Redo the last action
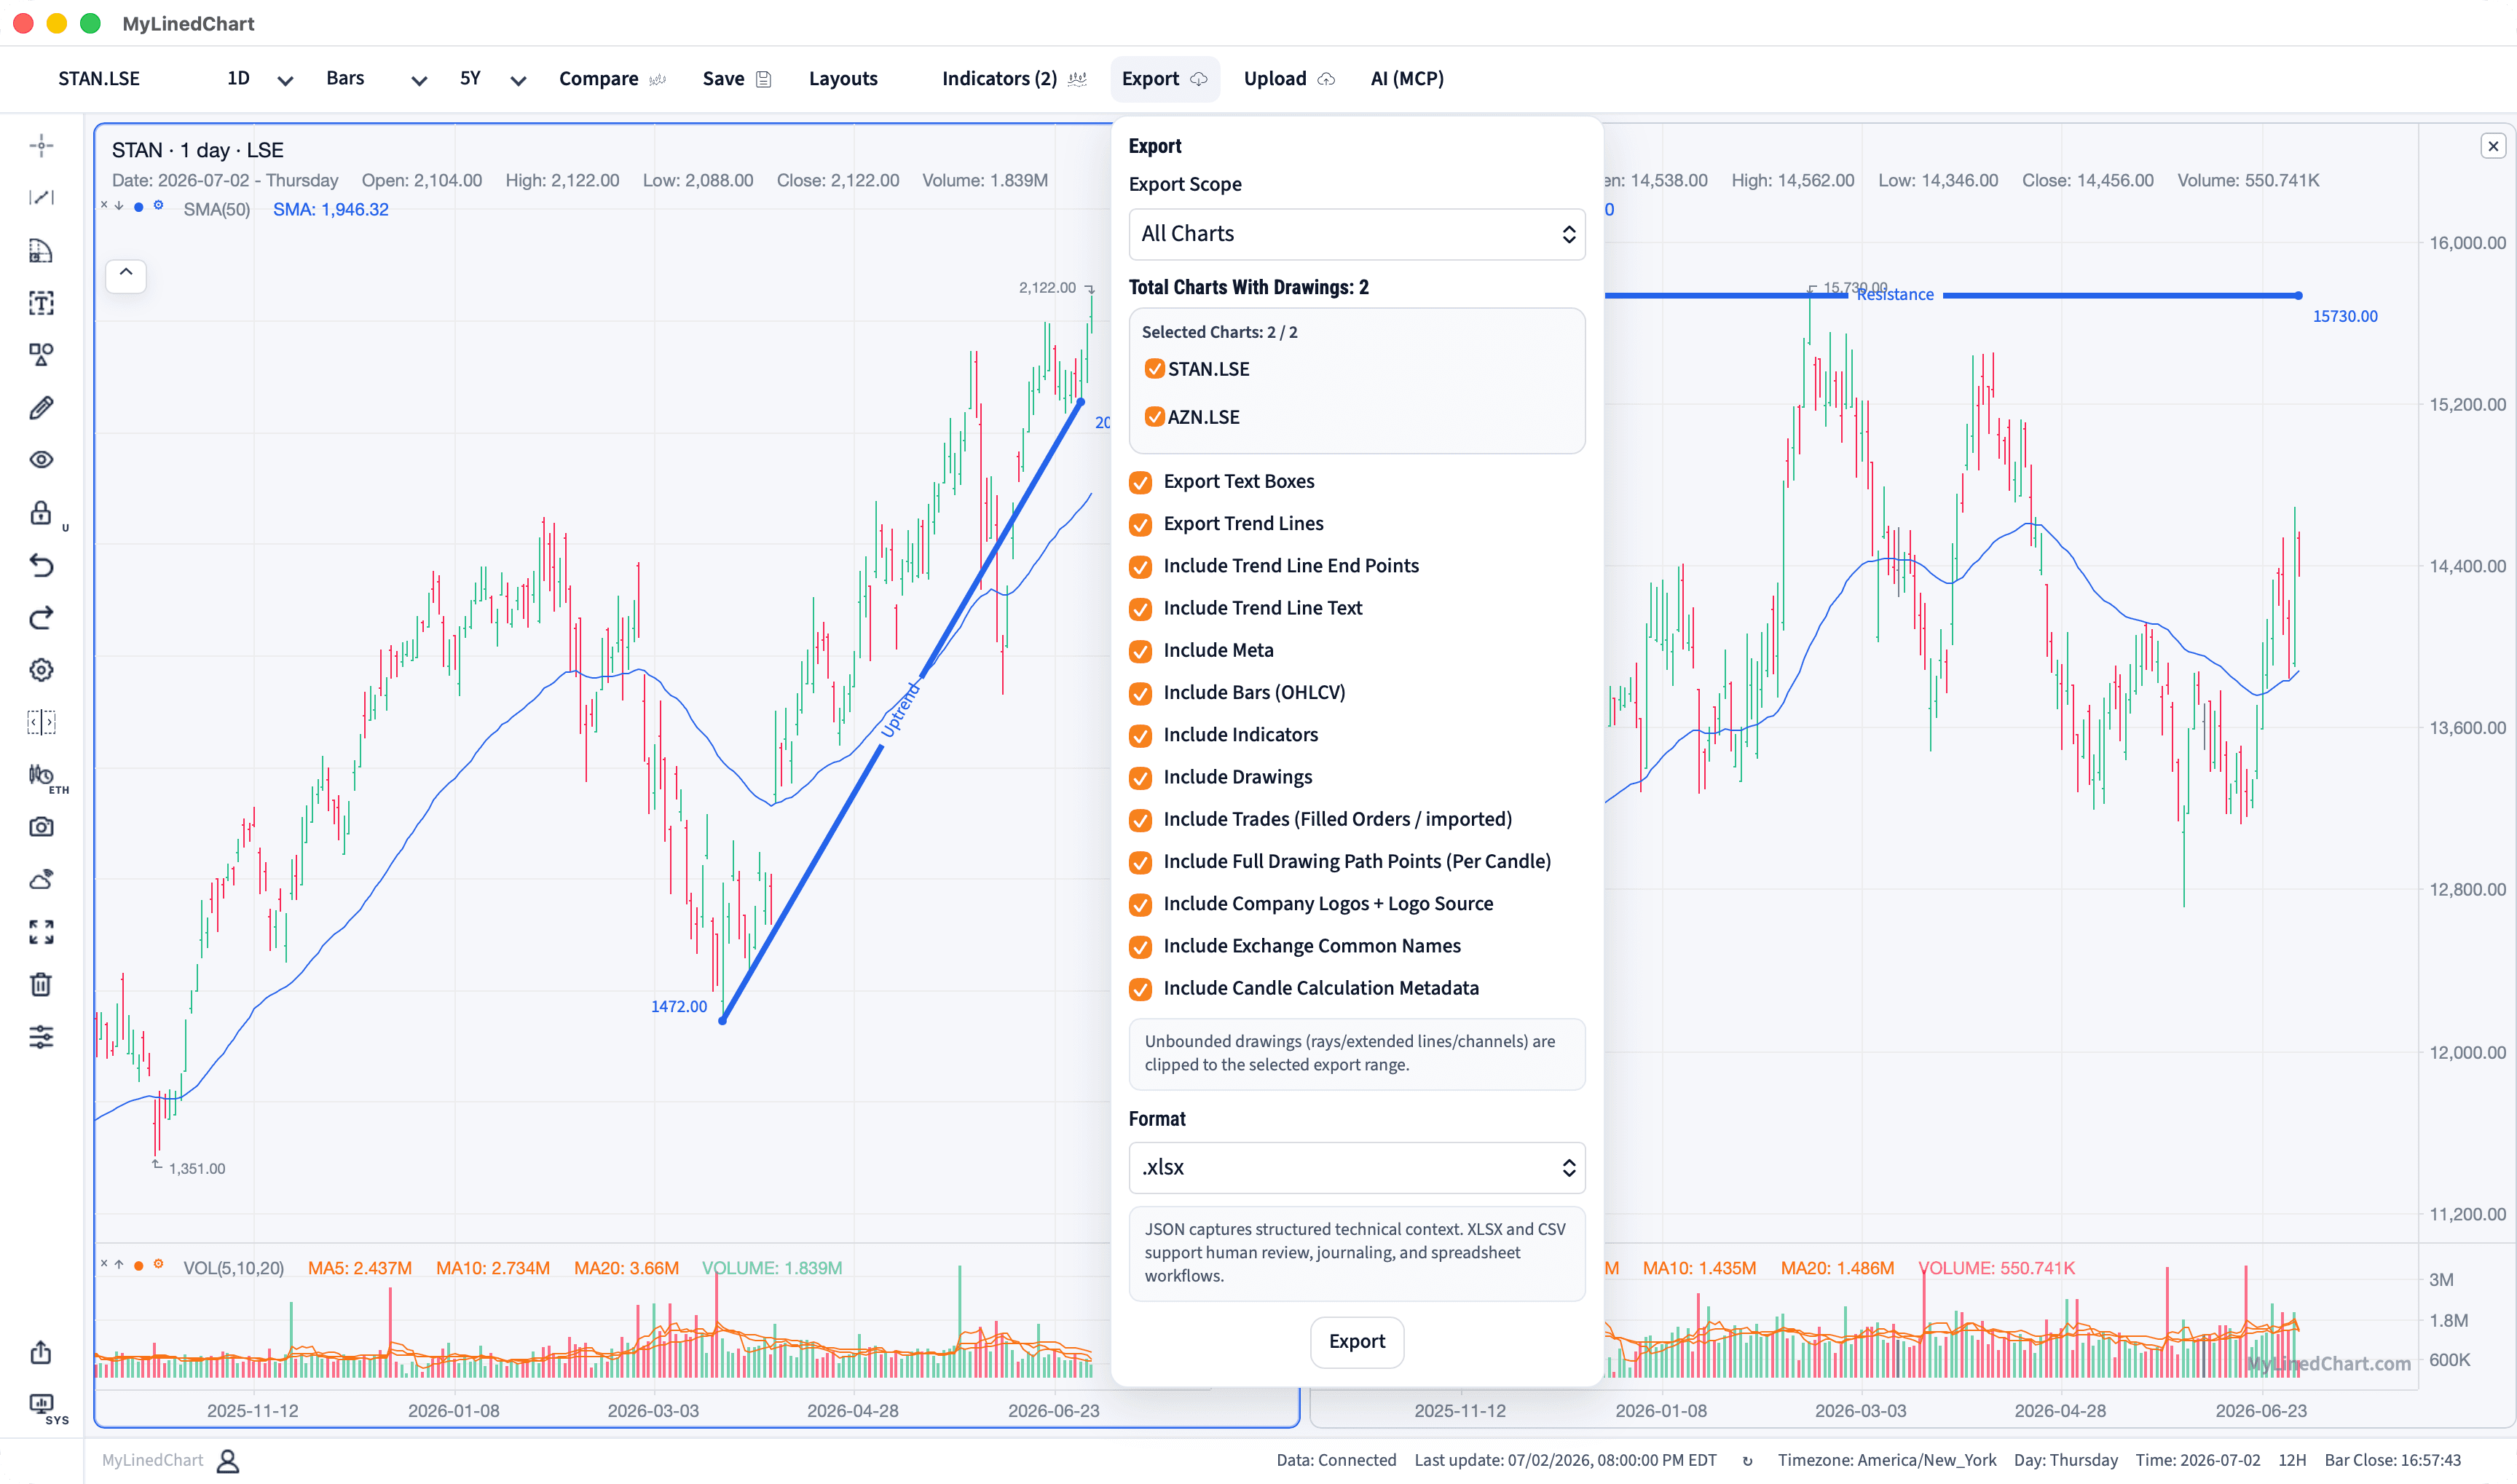 (x=41, y=618)
